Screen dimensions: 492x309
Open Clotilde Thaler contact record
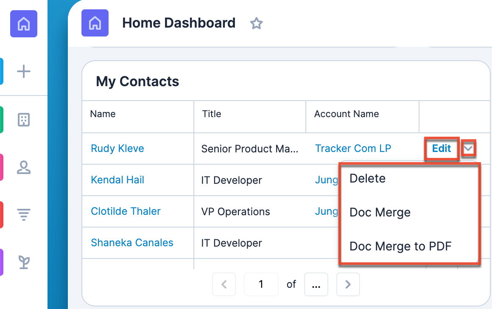tap(126, 211)
